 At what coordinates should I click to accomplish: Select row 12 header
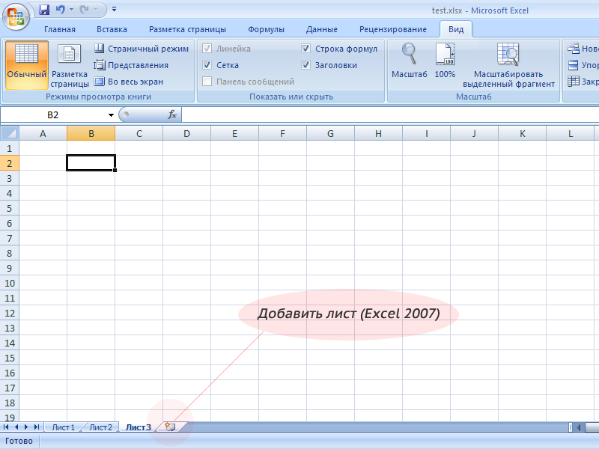[x=10, y=313]
